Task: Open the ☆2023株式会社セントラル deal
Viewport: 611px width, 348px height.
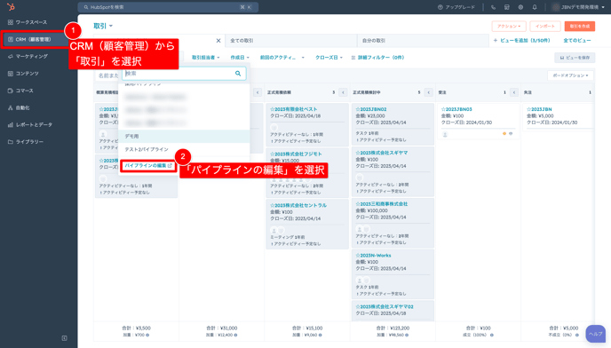Action: click(298, 205)
